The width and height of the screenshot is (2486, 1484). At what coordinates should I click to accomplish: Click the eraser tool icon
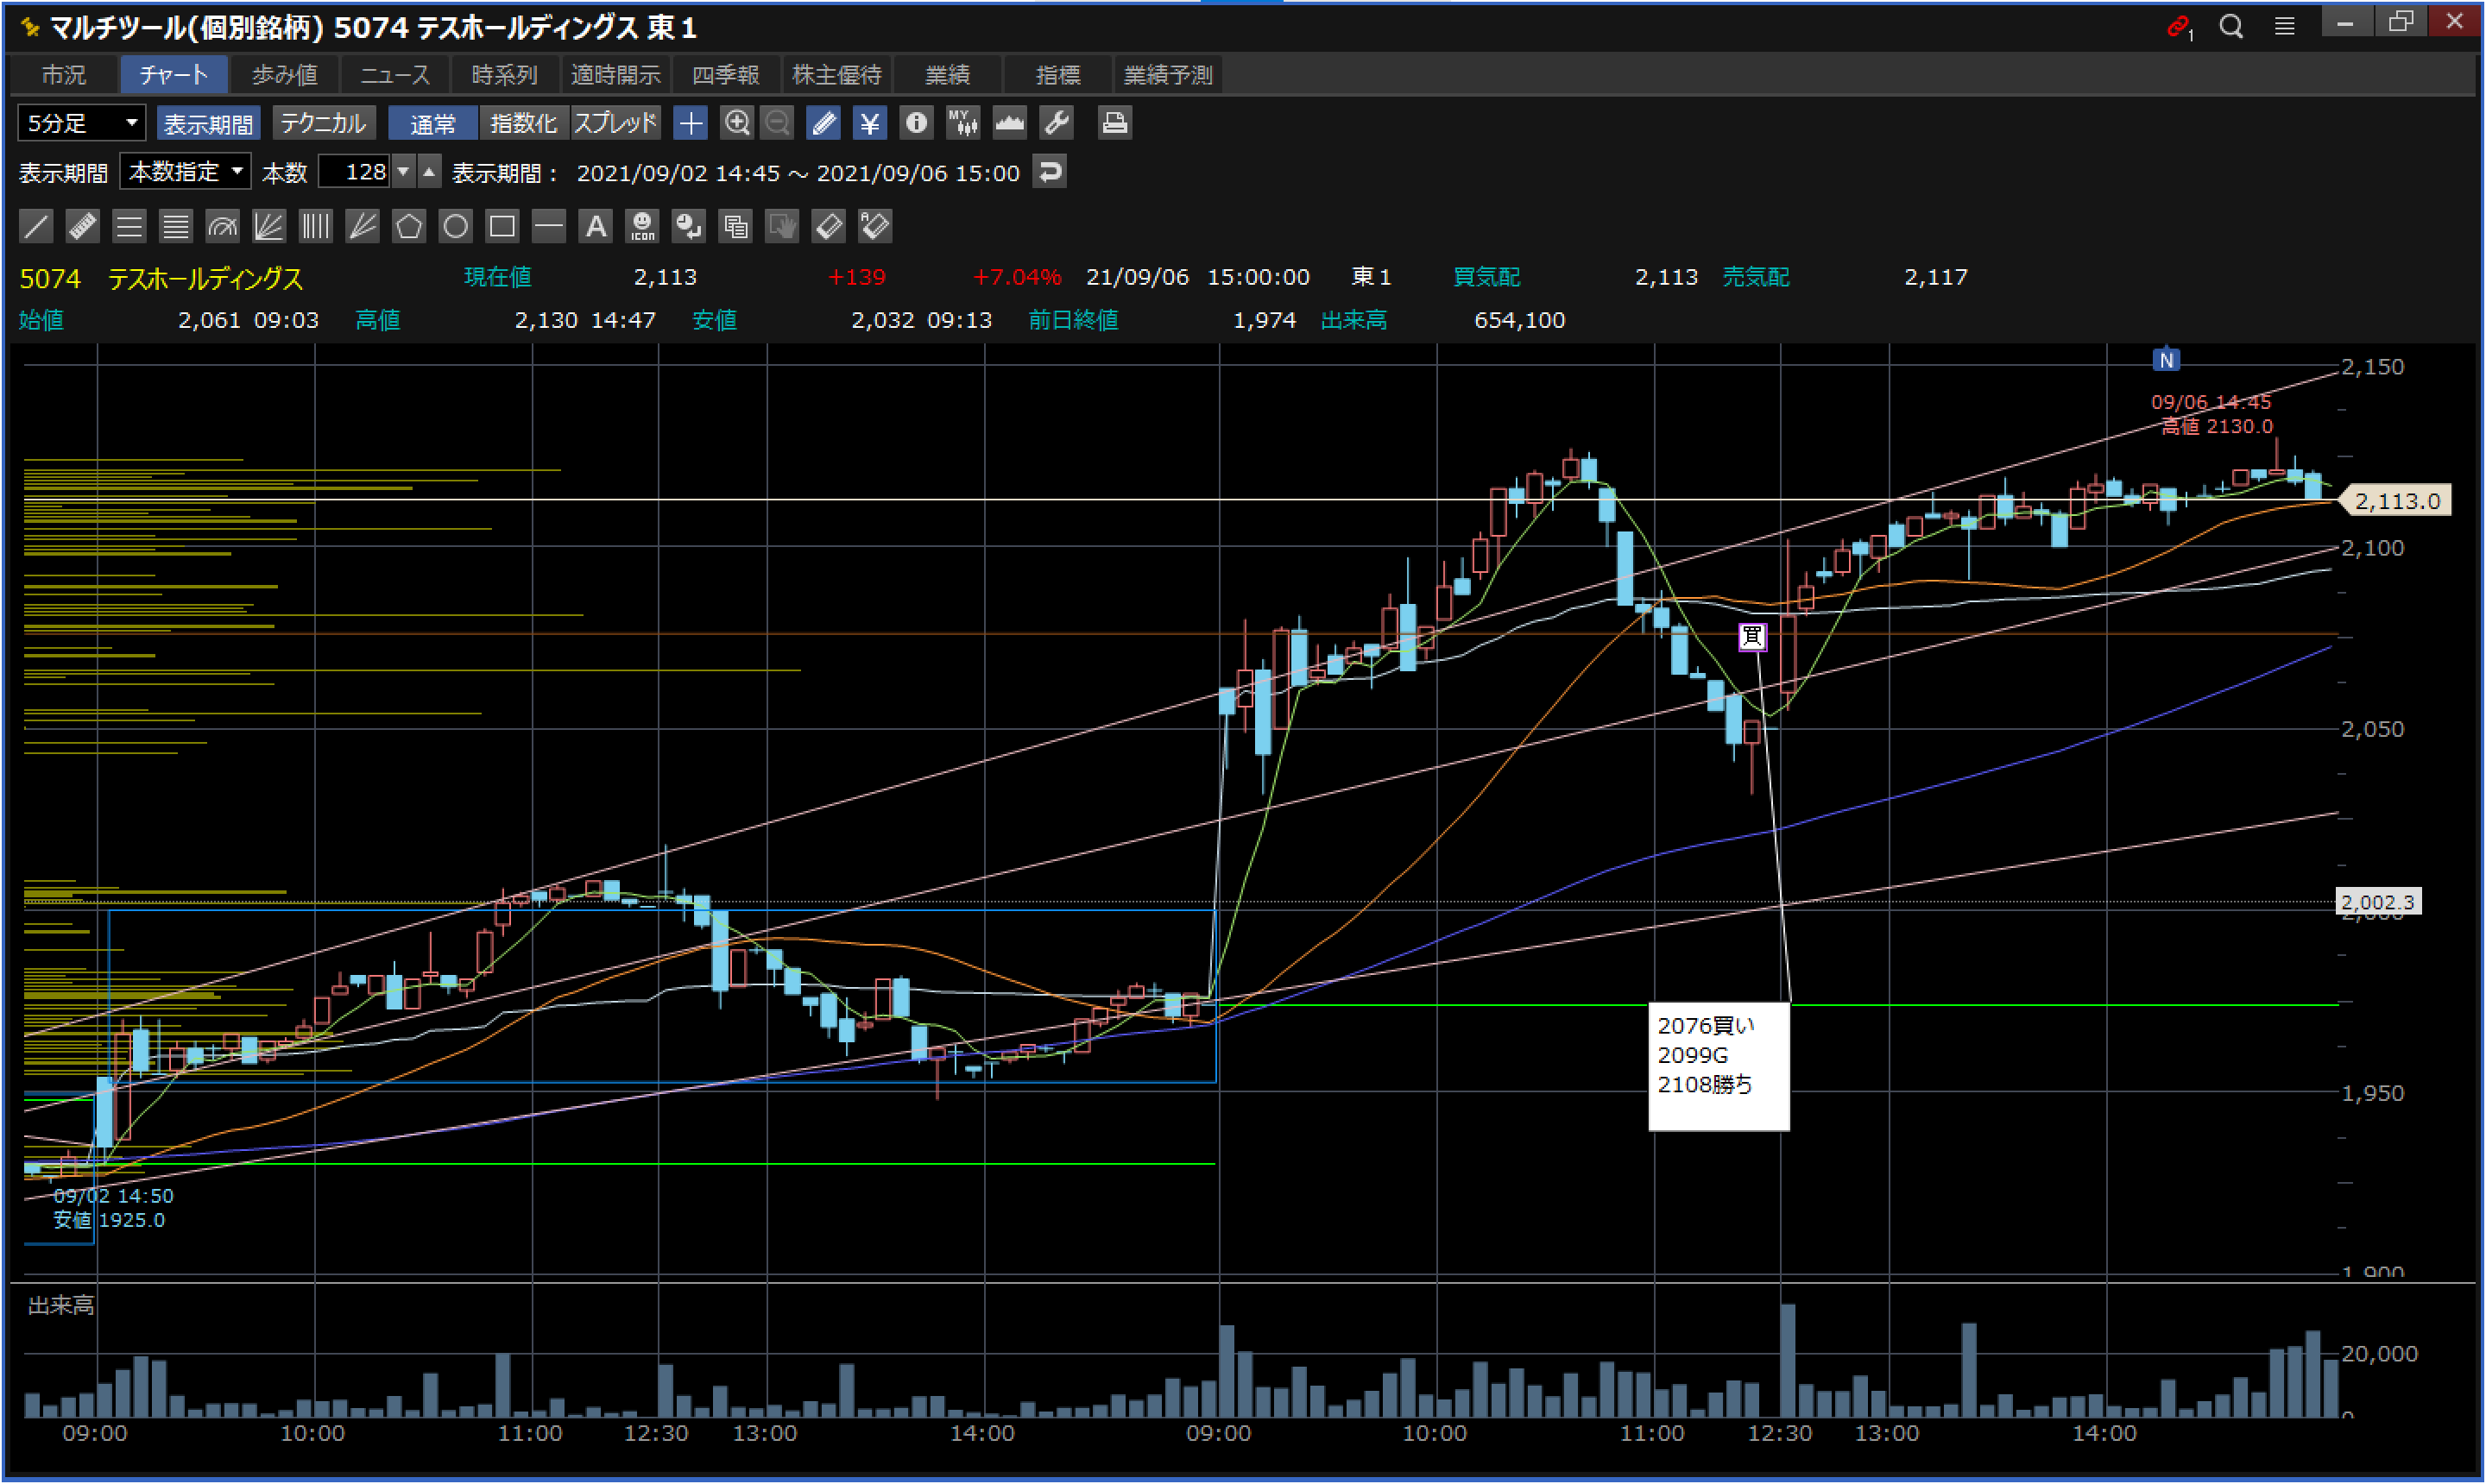tap(829, 226)
